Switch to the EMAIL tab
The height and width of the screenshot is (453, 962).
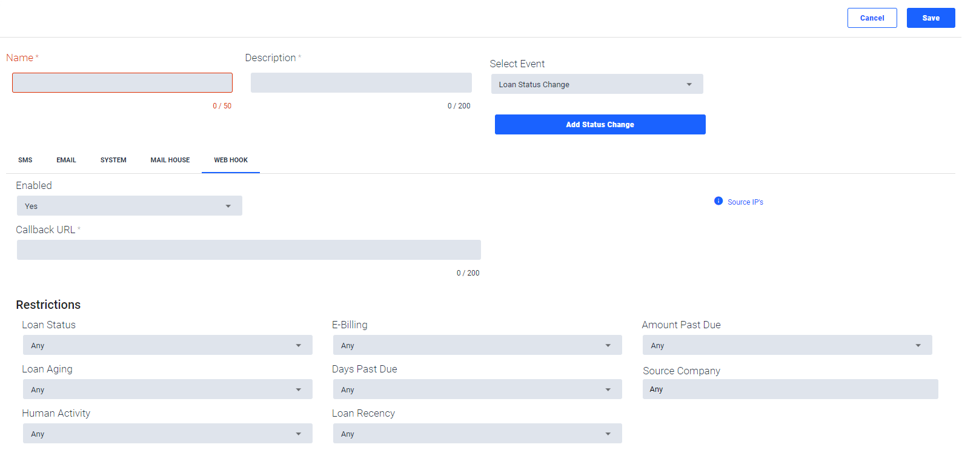click(67, 160)
